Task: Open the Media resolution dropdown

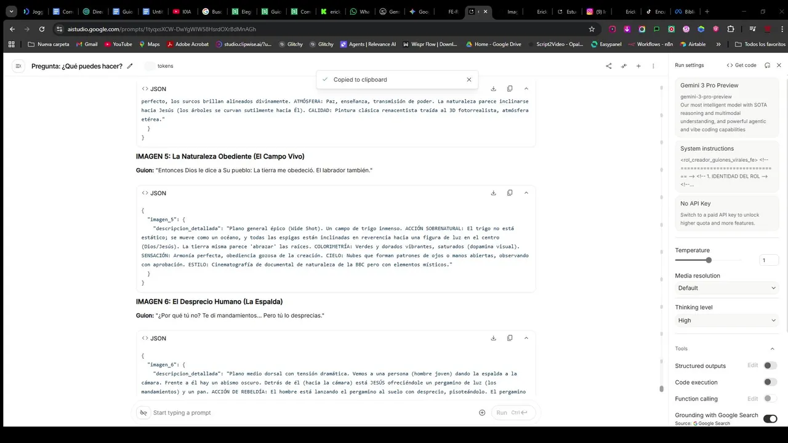Action: coord(727,288)
